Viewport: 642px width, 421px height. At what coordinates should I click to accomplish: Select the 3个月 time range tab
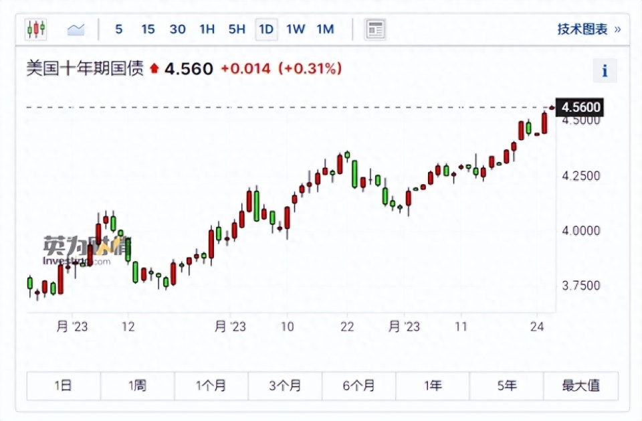click(x=285, y=386)
